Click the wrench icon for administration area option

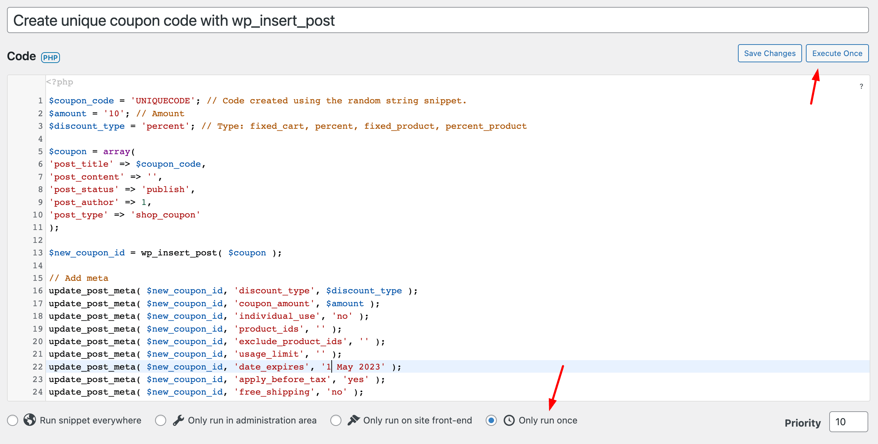click(x=179, y=420)
